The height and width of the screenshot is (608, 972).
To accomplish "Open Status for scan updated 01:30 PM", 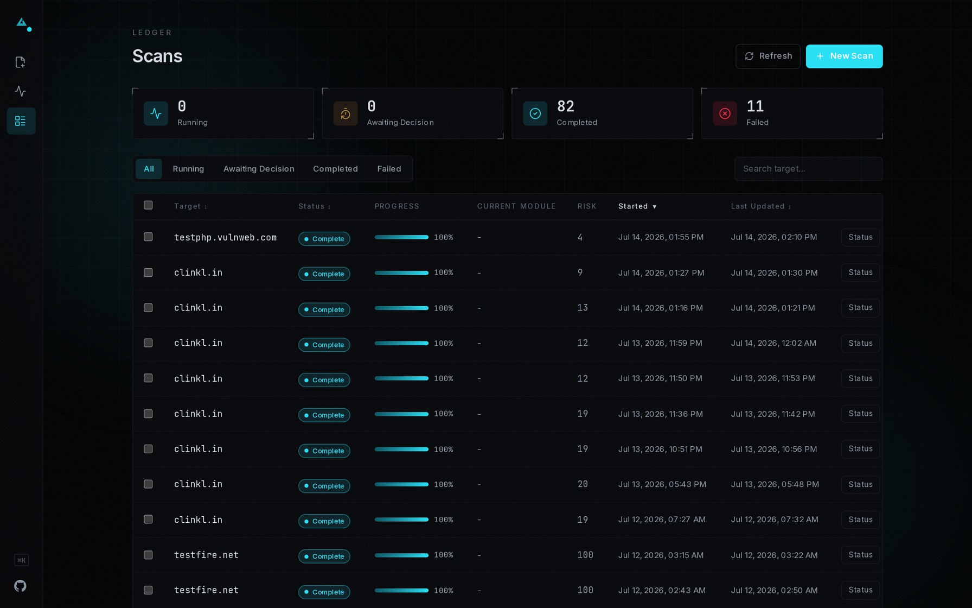I will coord(860,273).
